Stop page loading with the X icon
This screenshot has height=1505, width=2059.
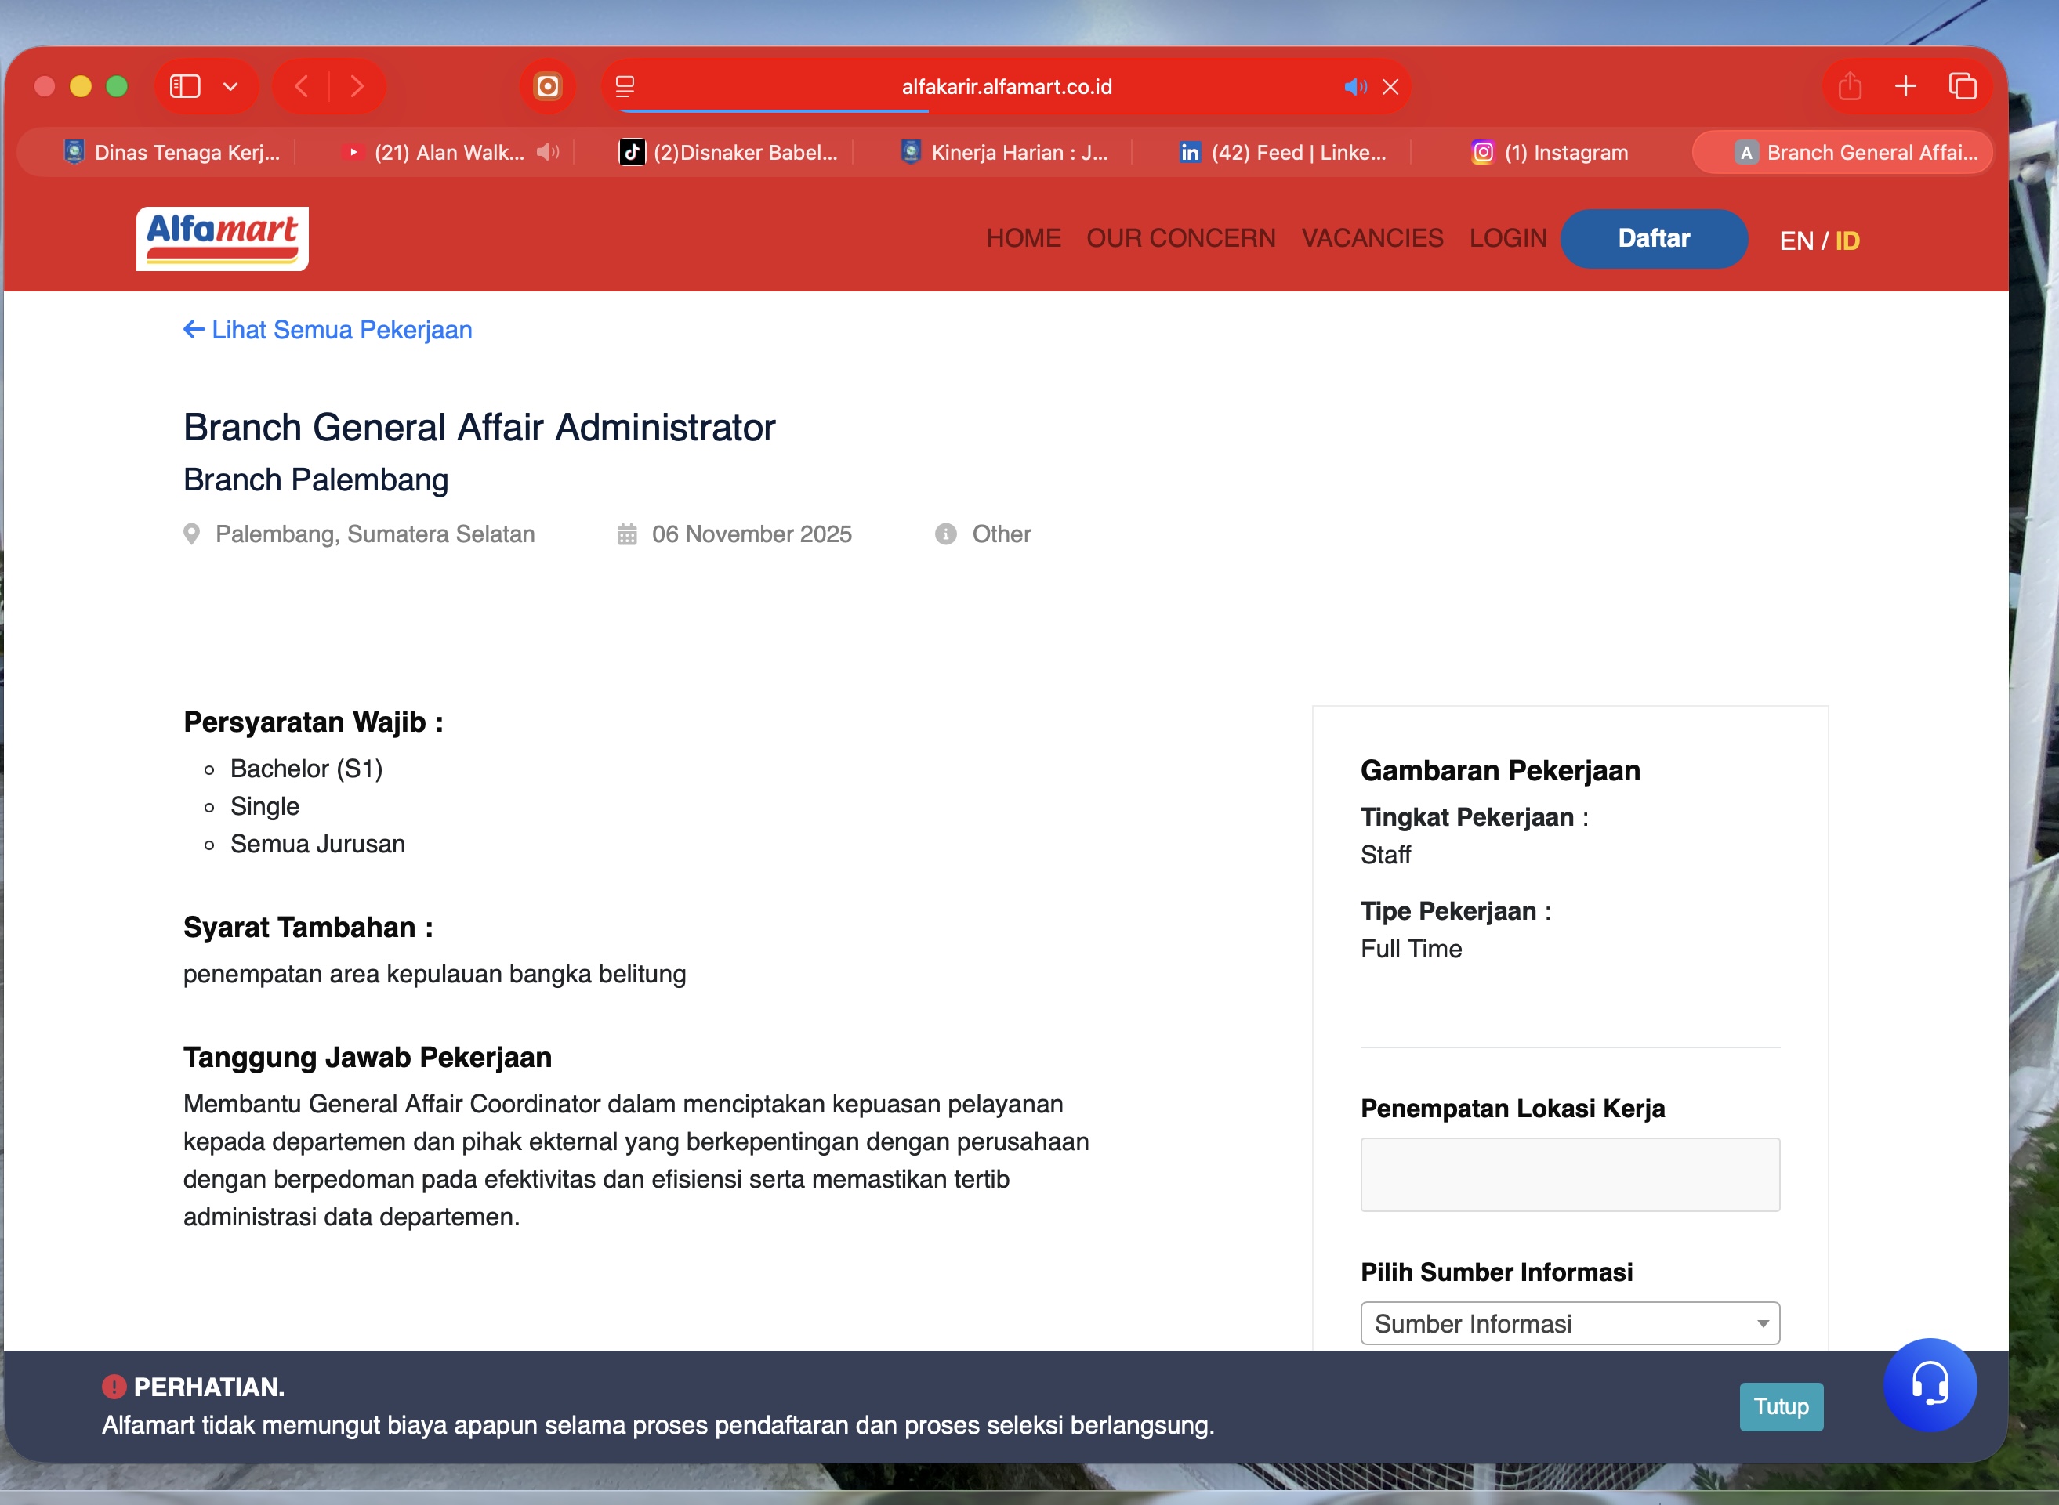(x=1390, y=86)
